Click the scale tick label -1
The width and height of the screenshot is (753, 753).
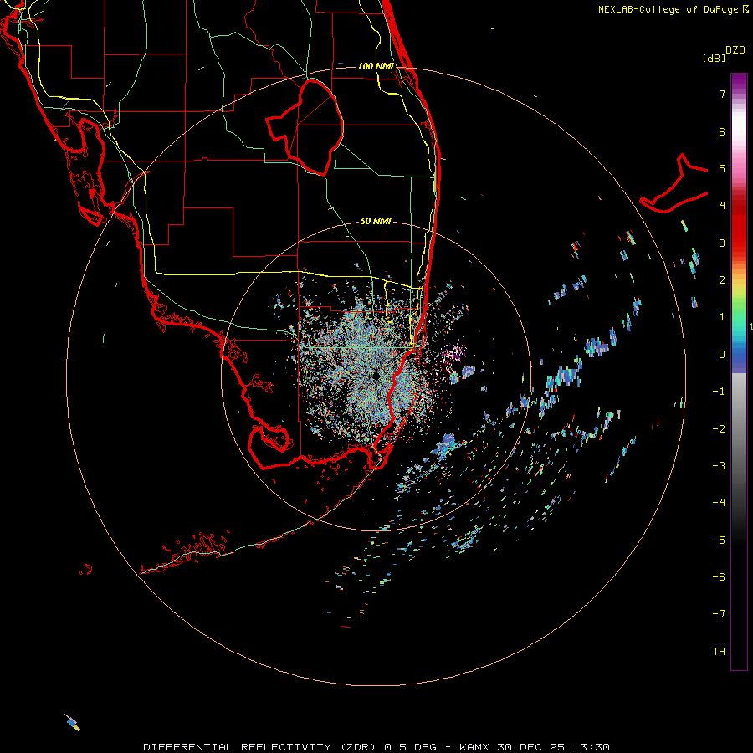[x=719, y=392]
